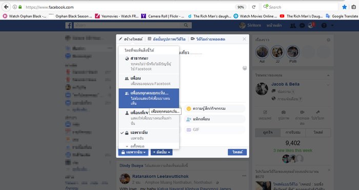The height and width of the screenshot is (190, 359).
Task: Select the สาธารณะ (Public) audience option
Action: 149,64
